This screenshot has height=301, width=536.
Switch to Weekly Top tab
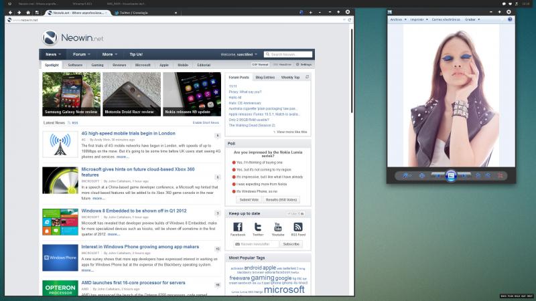pos(290,78)
